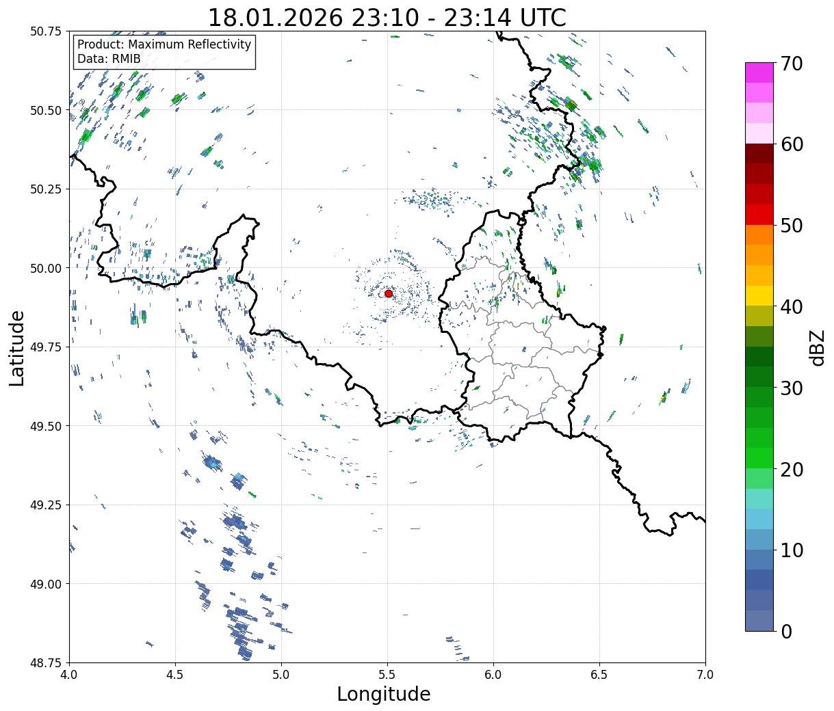
Task: Click the magenta color band at 70 dBZ
Action: pyautogui.click(x=759, y=72)
